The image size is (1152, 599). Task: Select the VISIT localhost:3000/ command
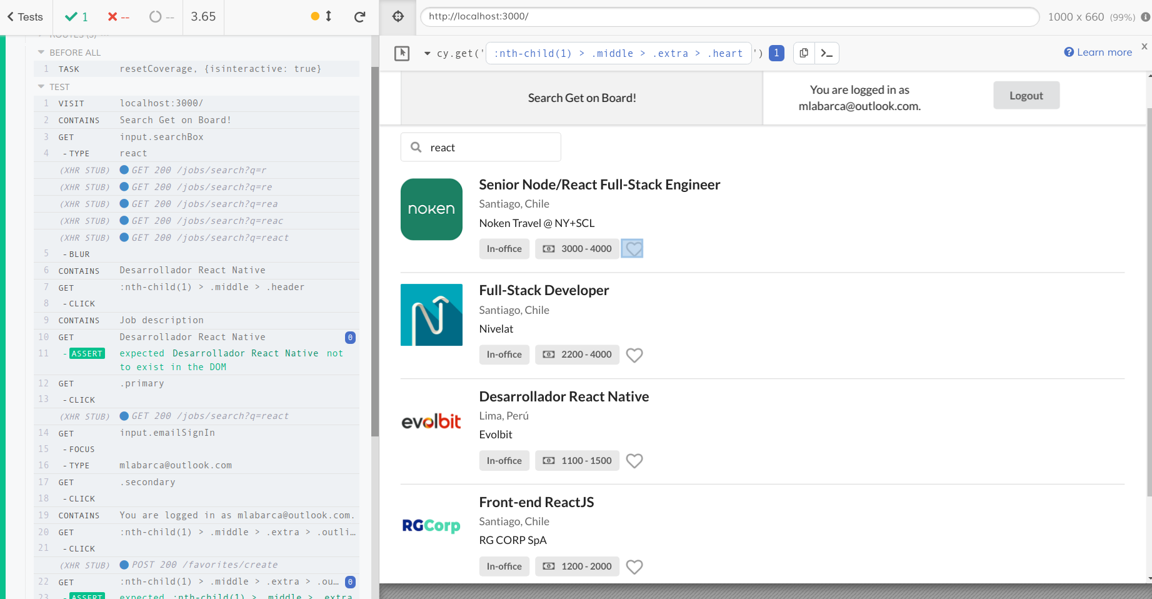[x=196, y=103]
